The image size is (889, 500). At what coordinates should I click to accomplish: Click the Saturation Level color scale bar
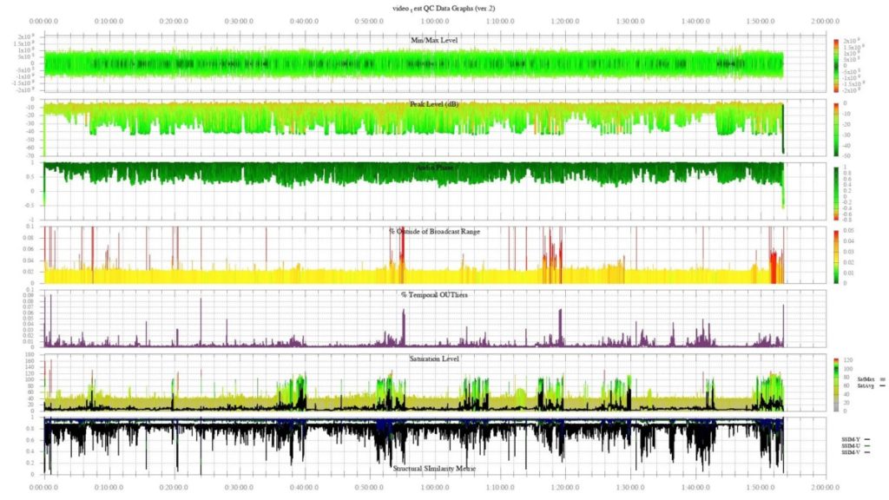[834, 383]
